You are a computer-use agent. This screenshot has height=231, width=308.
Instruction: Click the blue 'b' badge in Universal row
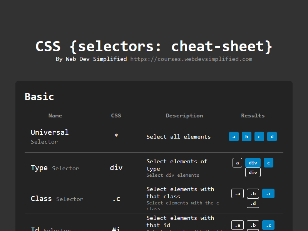coord(246,137)
